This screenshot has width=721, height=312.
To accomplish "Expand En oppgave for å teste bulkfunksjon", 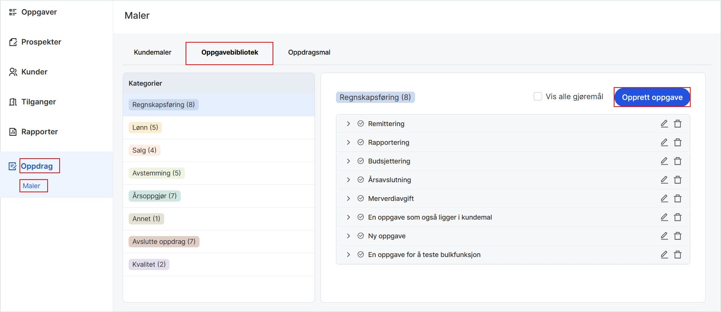I will [348, 255].
